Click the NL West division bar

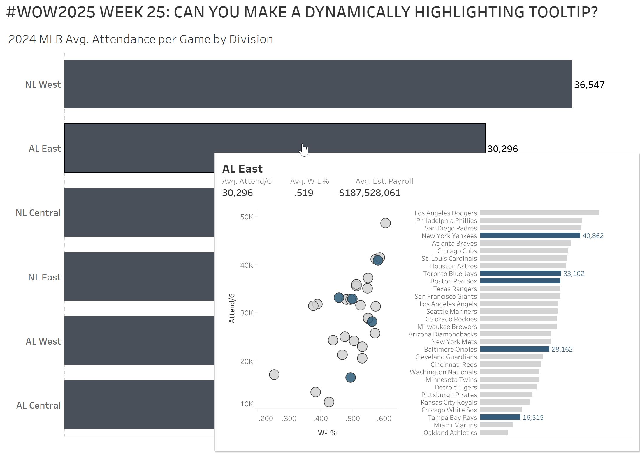pos(318,84)
